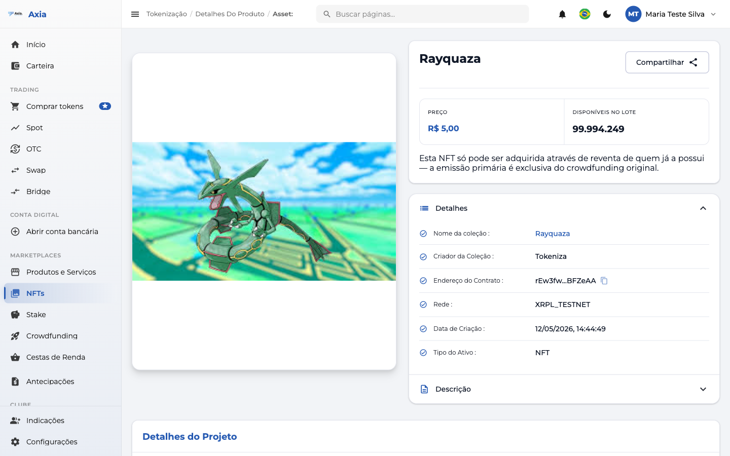Click the plus icon for Abrir conta bancária

point(15,232)
